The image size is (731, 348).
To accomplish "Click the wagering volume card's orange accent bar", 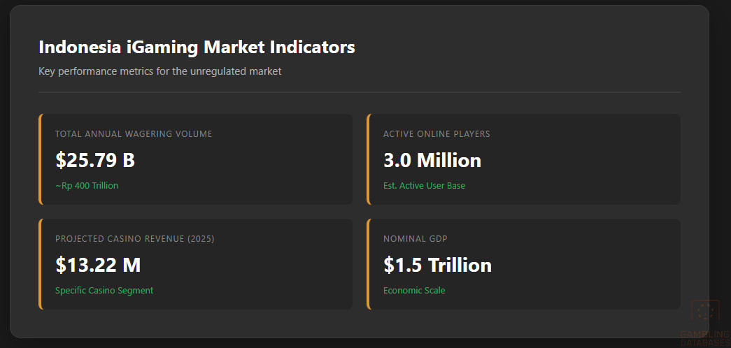I will [40, 159].
